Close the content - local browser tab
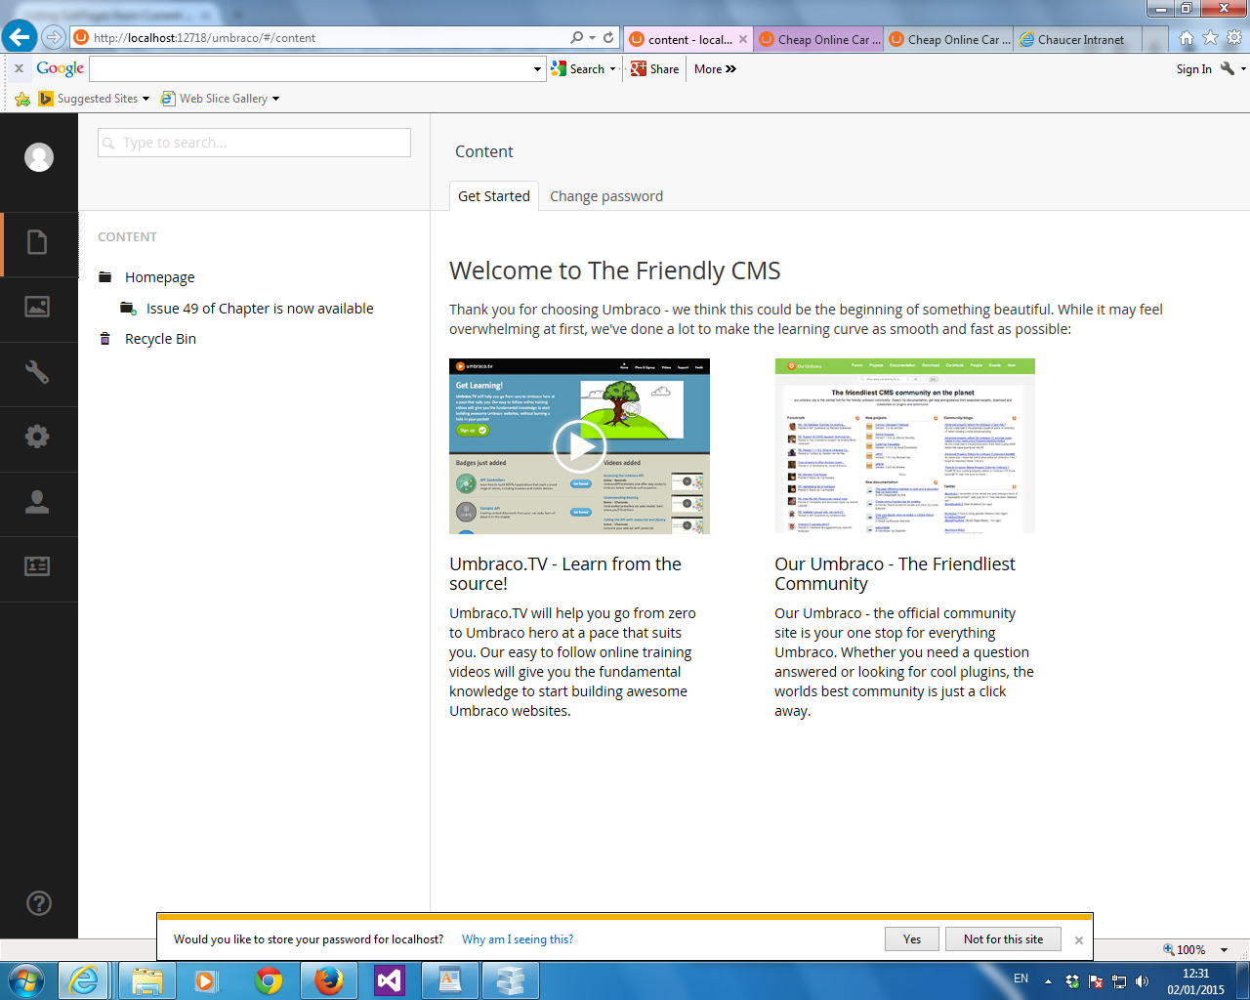Screen dimensions: 1250x1000 point(743,40)
